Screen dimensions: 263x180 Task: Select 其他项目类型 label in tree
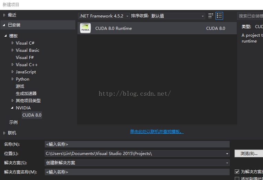coord(28,100)
